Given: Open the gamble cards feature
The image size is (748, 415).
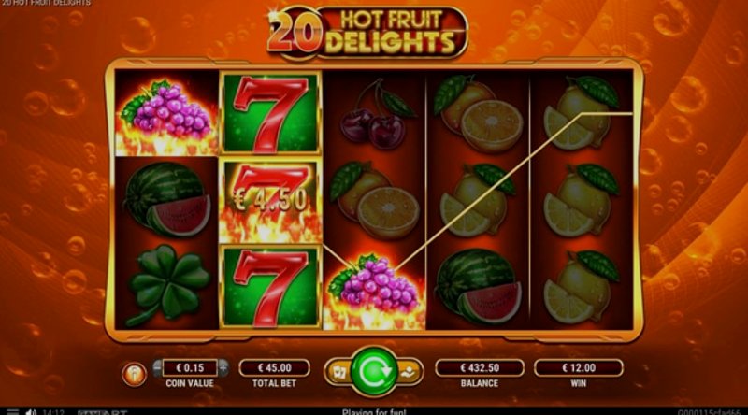Looking at the screenshot, I should pos(339,372).
